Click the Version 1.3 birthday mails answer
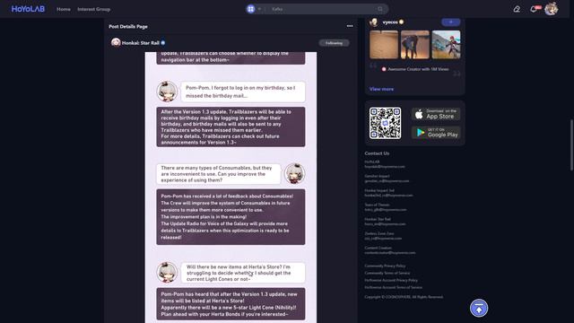This screenshot has width=574, height=323. point(230,127)
